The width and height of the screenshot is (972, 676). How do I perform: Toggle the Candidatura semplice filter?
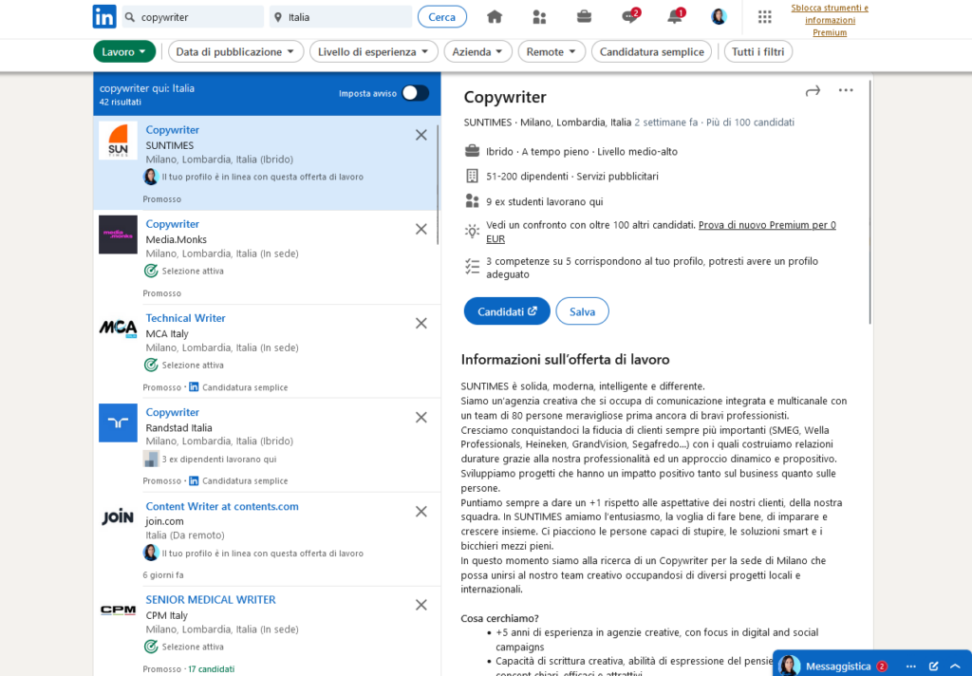coord(651,52)
